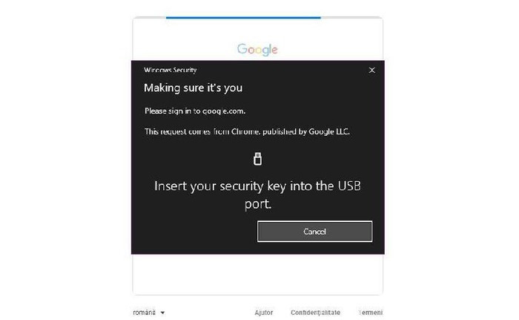Click the blank sign-in card area below the dialog
Screen dimensions: 519x320
click(257, 275)
